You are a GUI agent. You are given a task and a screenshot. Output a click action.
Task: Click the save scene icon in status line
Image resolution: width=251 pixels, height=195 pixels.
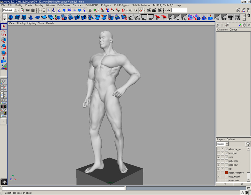(x=33, y=10)
